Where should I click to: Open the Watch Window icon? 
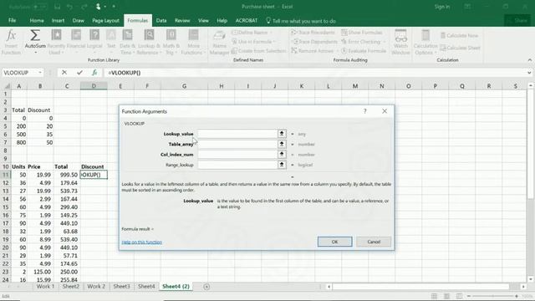tap(400, 35)
